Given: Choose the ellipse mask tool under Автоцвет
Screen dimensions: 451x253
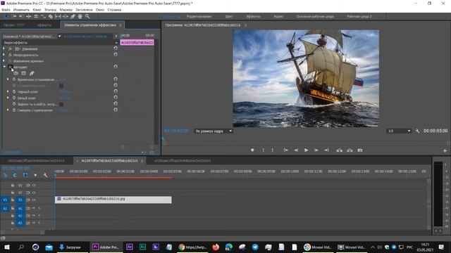Looking at the screenshot, I should pyautogui.click(x=16, y=73).
